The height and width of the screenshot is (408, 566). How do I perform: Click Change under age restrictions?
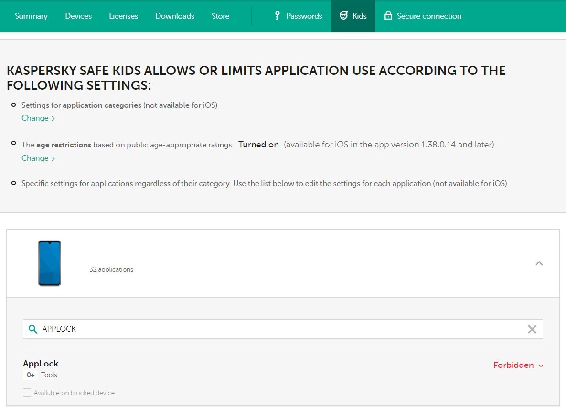pyautogui.click(x=38, y=158)
